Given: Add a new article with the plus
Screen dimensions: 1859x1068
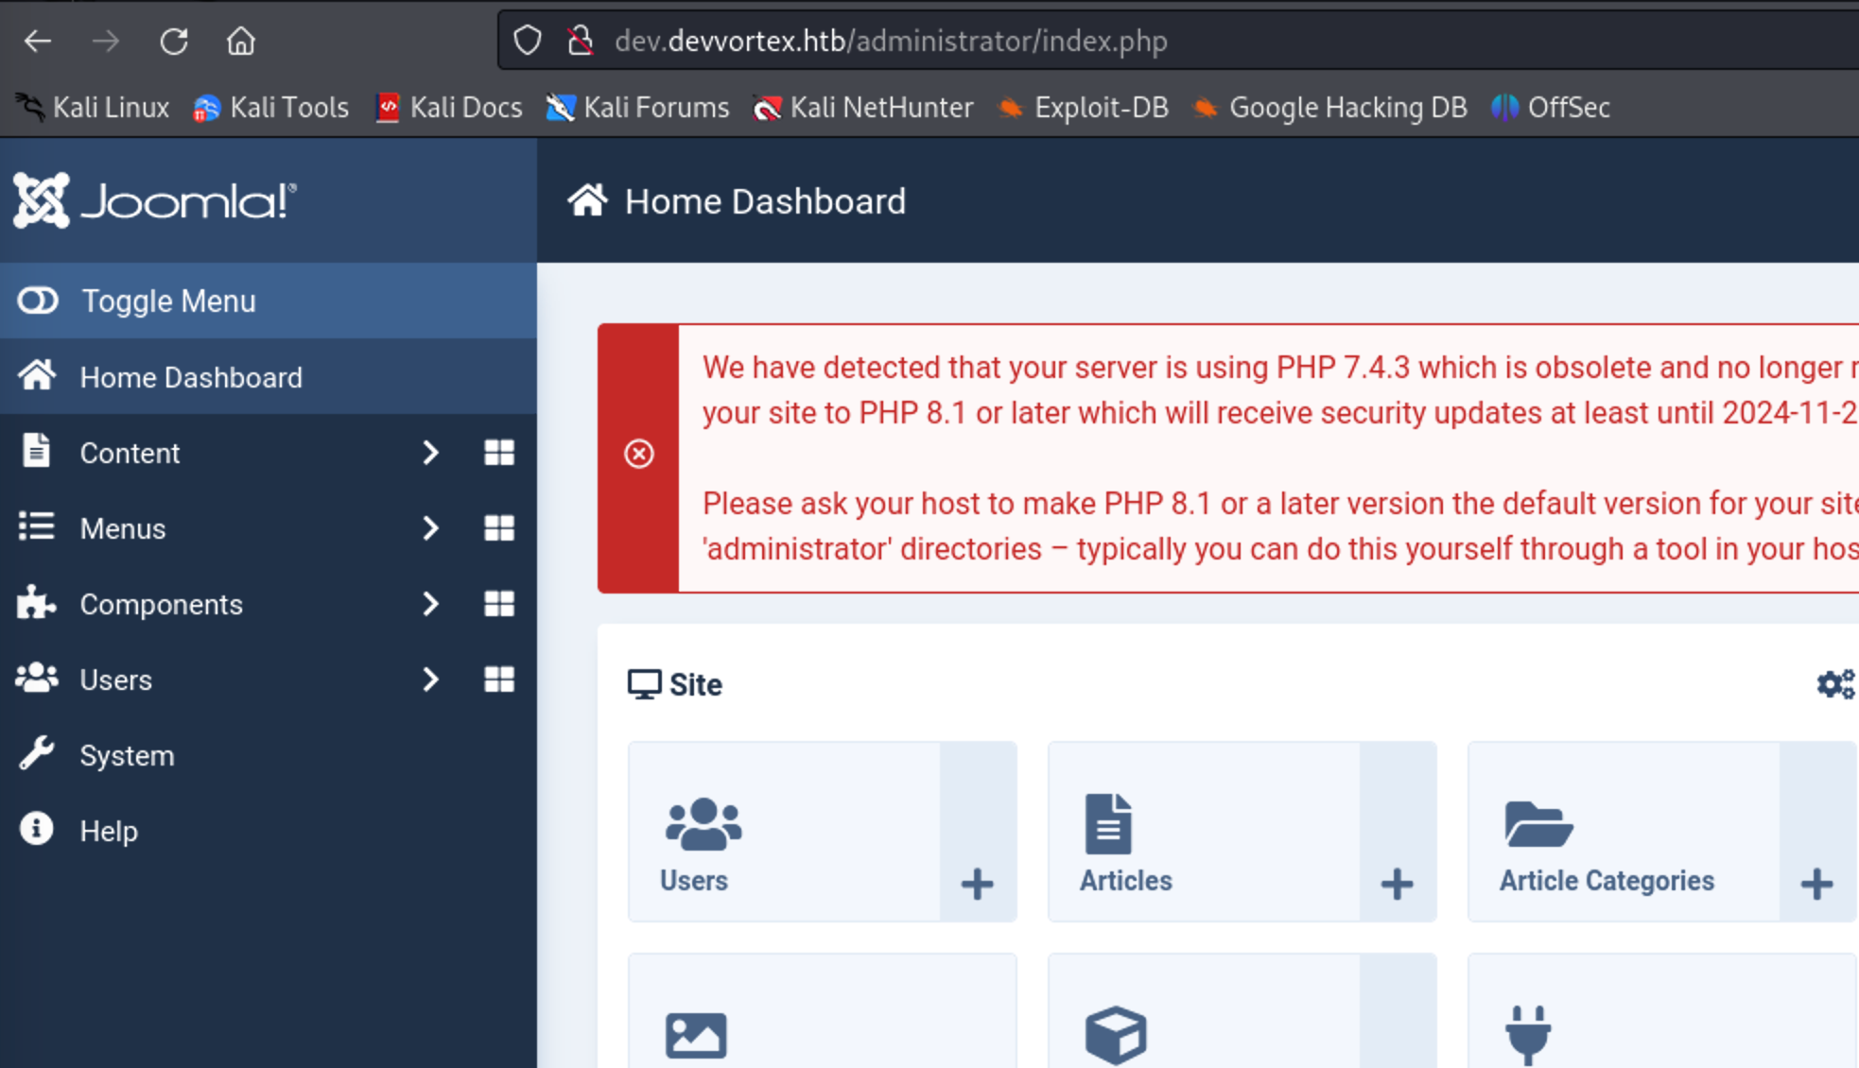Looking at the screenshot, I should pos(1398,885).
